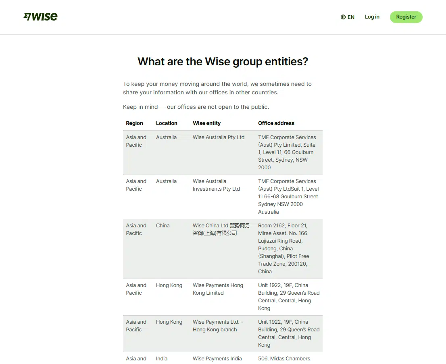Click the Wise China Ltd entity cell
Screen dimensions: 446x364
221,229
